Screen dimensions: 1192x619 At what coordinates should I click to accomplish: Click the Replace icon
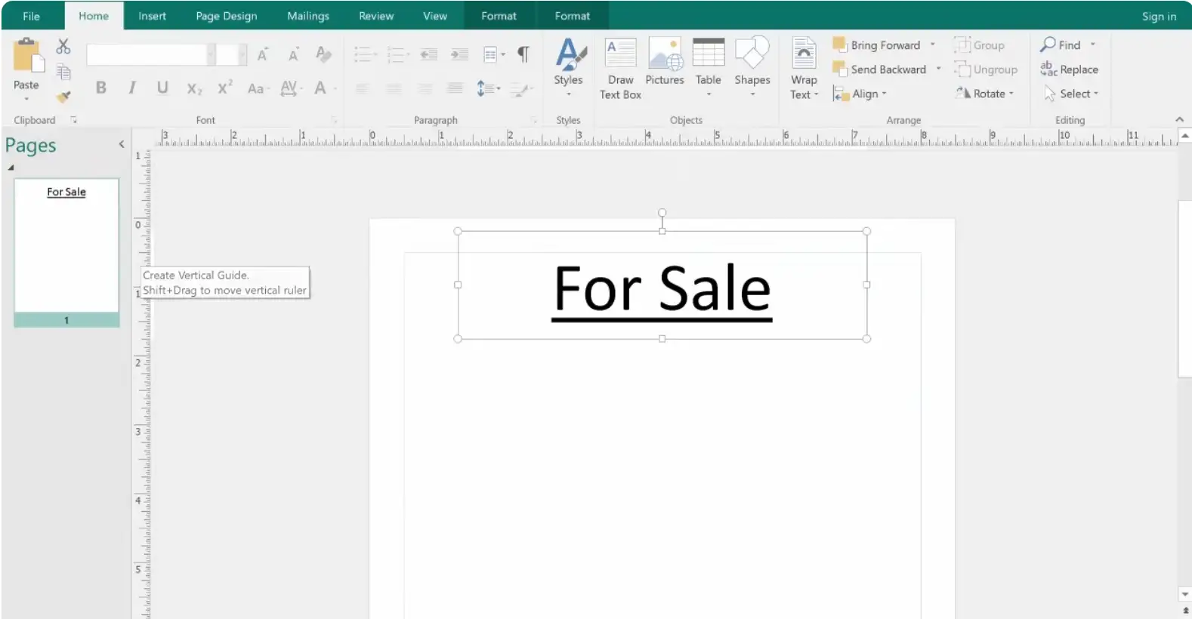click(x=1048, y=69)
